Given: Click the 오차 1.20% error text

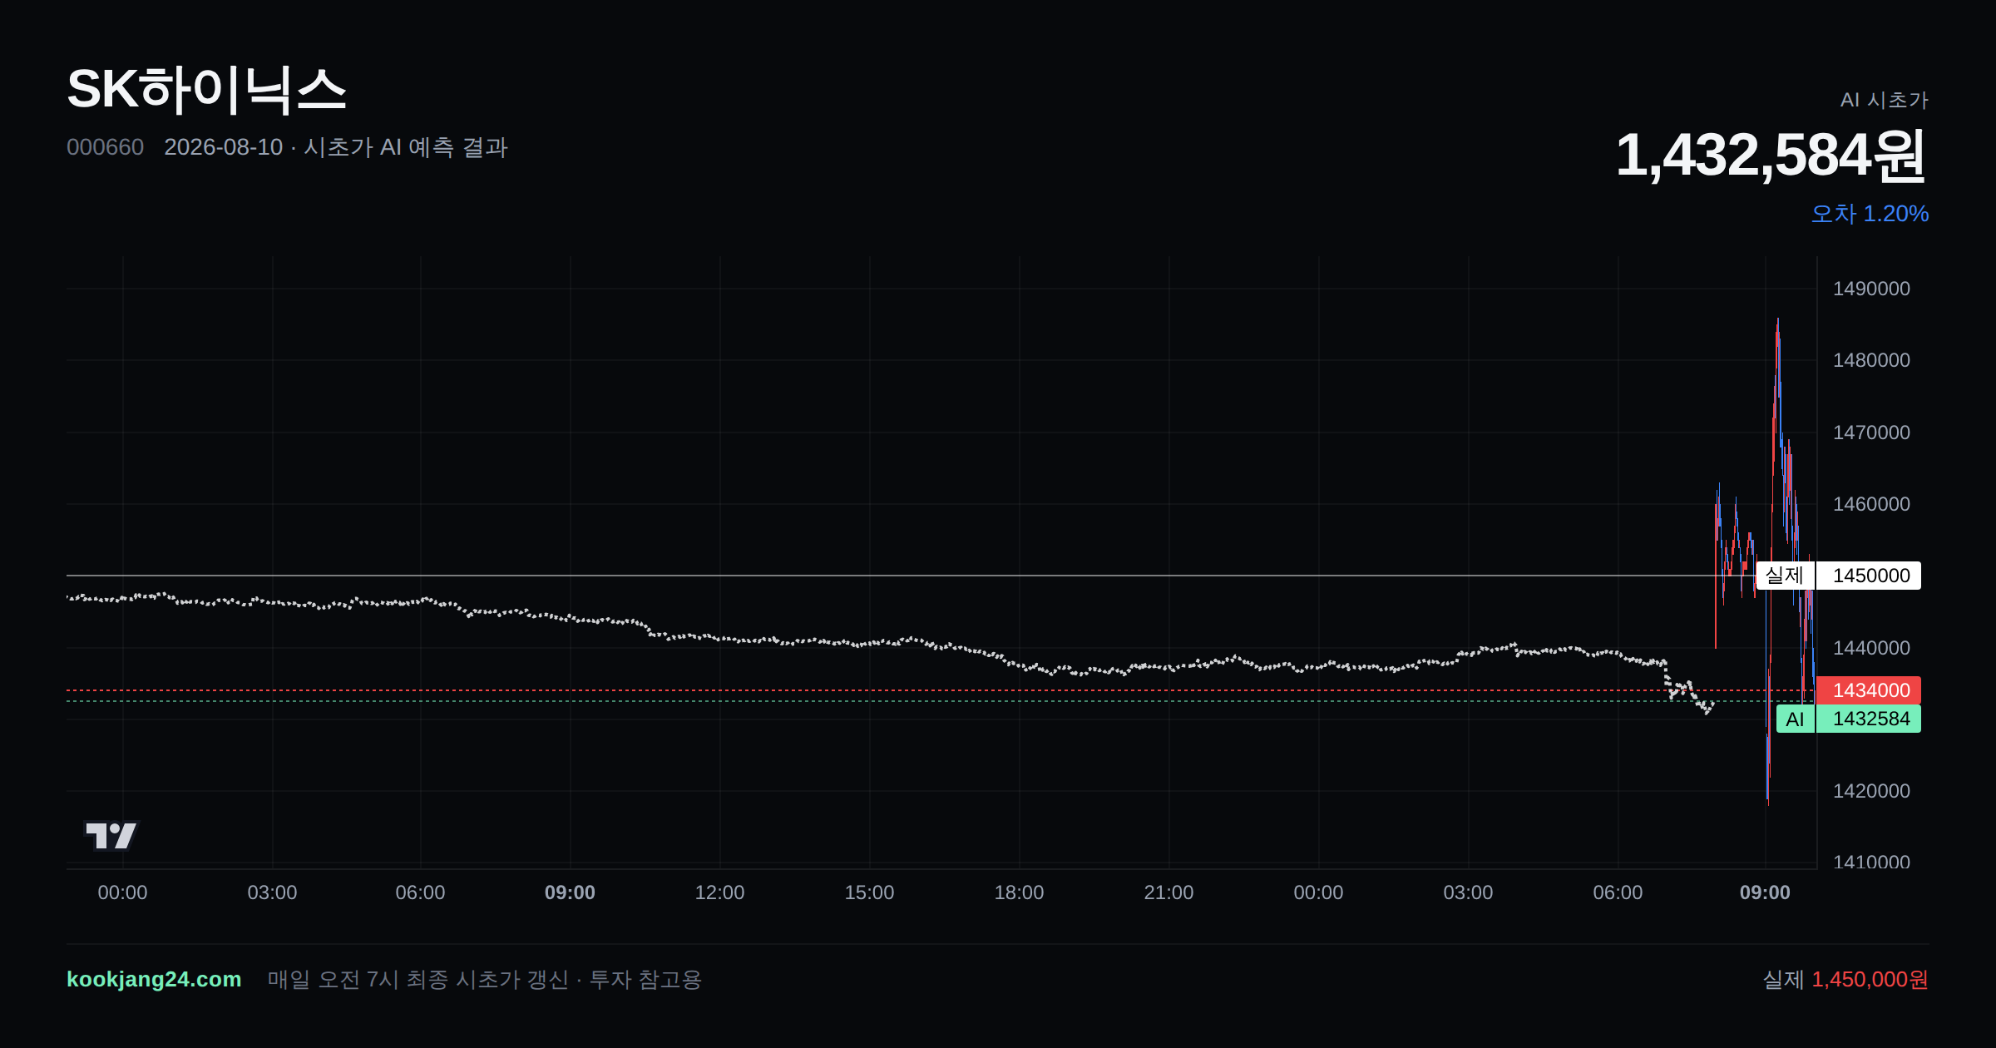Looking at the screenshot, I should click(x=1870, y=214).
